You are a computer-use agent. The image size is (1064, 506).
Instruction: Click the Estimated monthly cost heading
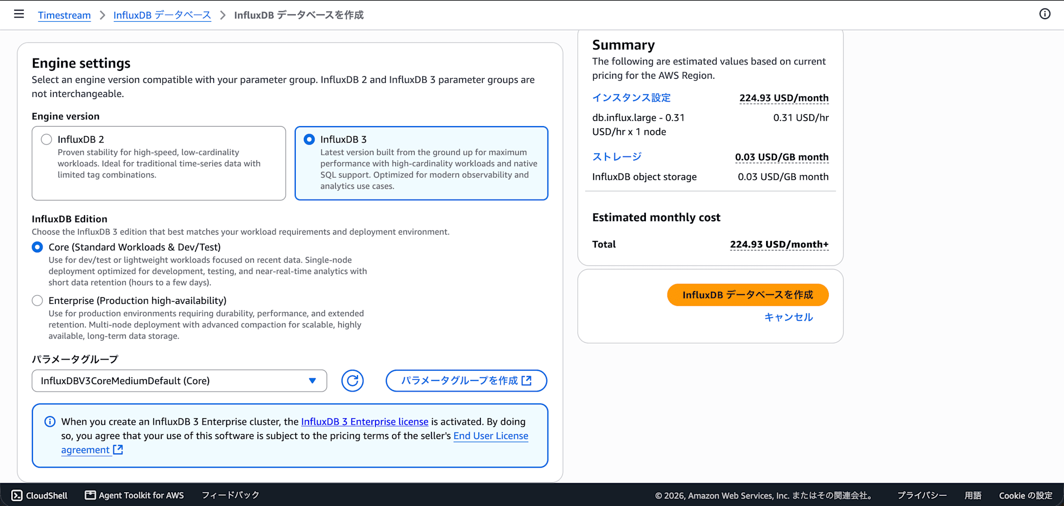[x=656, y=218]
